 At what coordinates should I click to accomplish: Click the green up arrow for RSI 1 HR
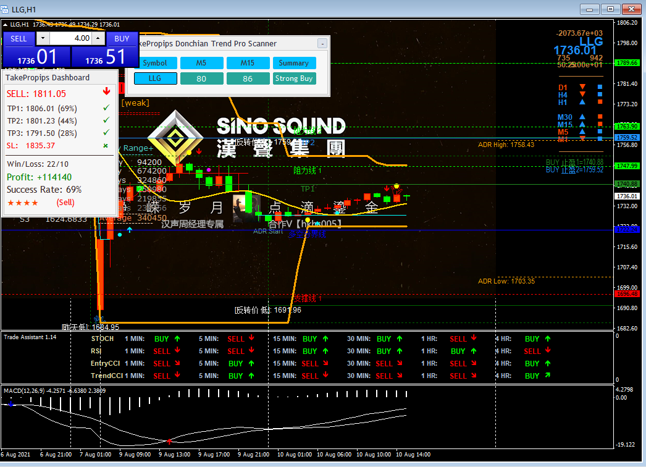(474, 351)
